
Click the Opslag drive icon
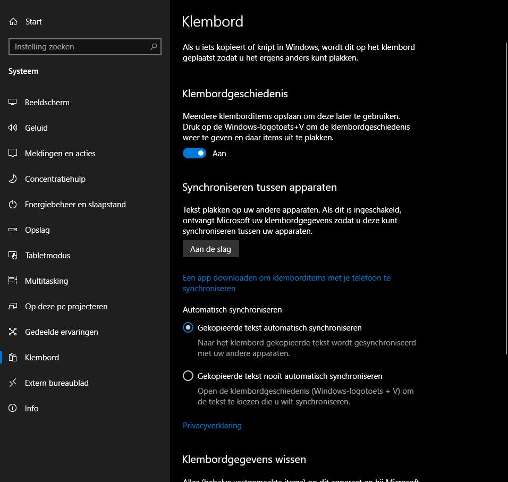[13, 230]
